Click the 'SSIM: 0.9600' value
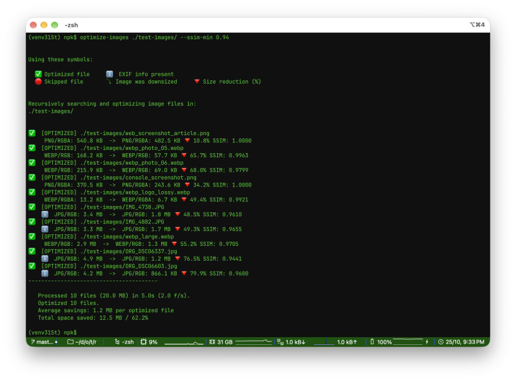Image resolution: width=516 pixels, height=381 pixels. pos(229,274)
